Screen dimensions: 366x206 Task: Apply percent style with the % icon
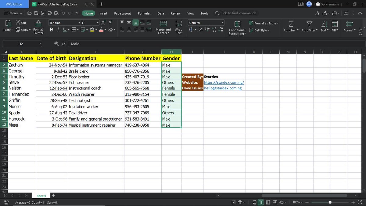pos(200,30)
